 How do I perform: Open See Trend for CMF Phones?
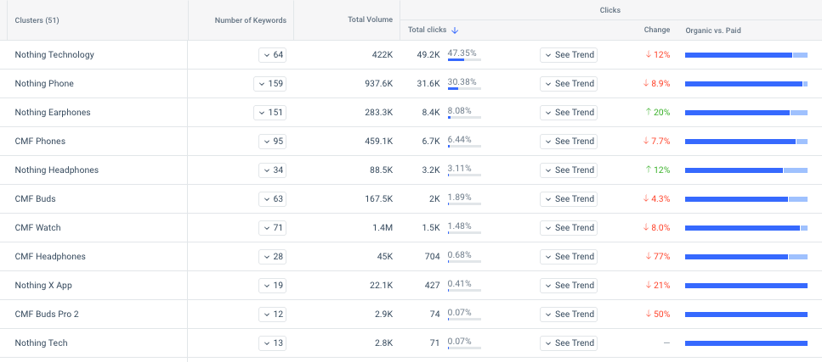click(x=569, y=142)
